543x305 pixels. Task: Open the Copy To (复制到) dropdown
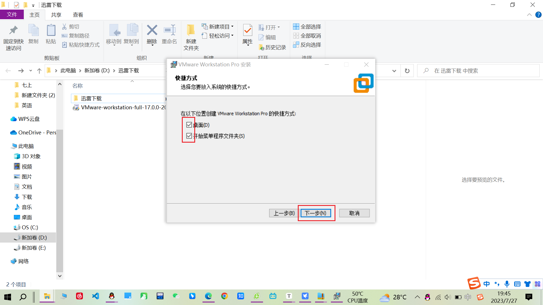click(132, 45)
